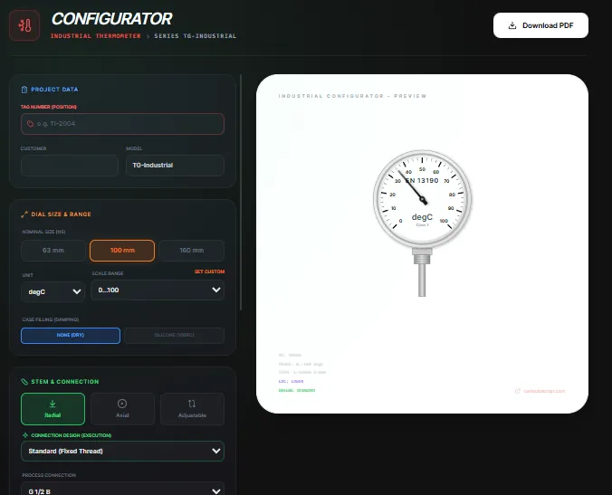
Task: Click the Tag Number input field
Action: [122, 124]
